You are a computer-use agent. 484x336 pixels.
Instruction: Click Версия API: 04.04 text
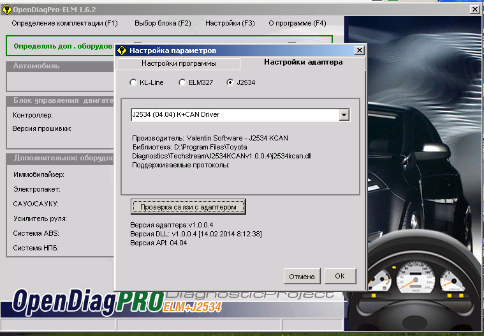159,243
